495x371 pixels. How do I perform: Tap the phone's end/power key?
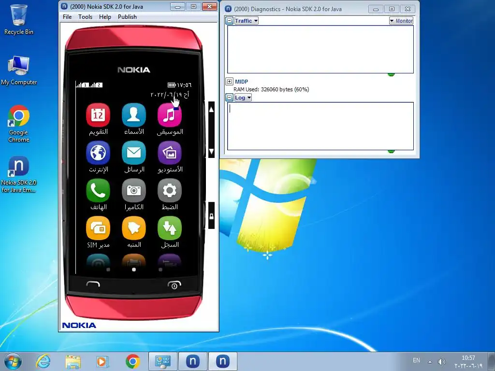pos(174,285)
